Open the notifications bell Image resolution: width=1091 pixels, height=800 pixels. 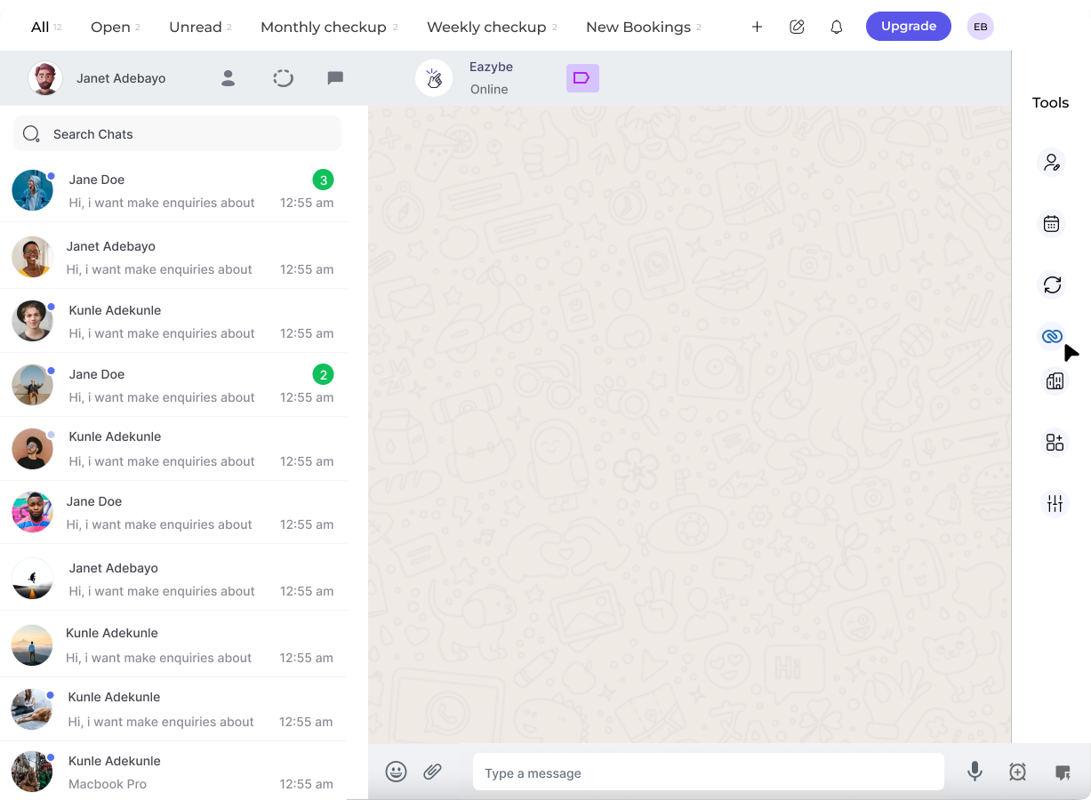[x=836, y=27]
